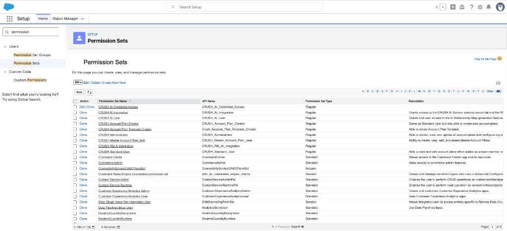This screenshot has height=231, width=507.
Task: Click the Create New View link
Action: pos(114,83)
